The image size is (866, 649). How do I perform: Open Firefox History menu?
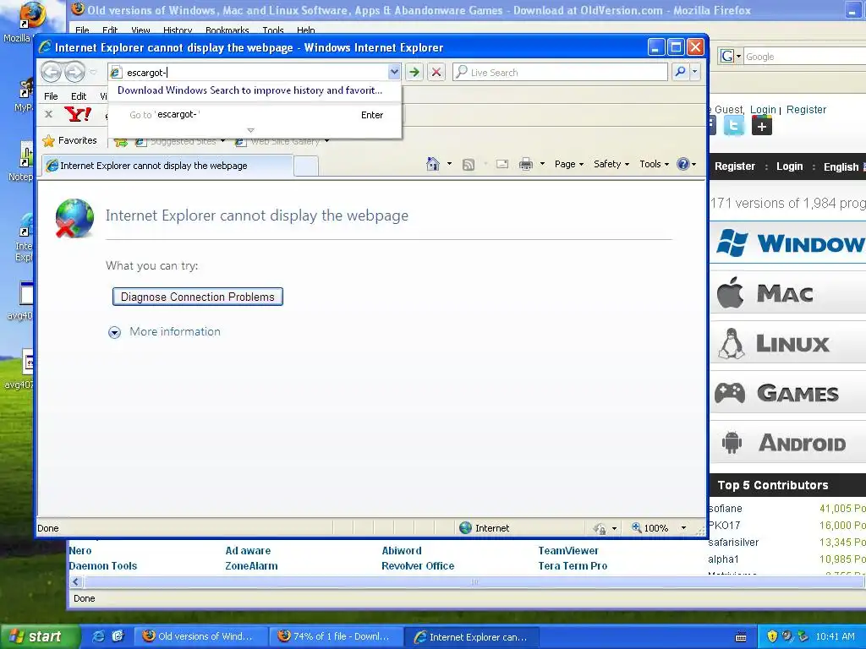click(x=178, y=30)
